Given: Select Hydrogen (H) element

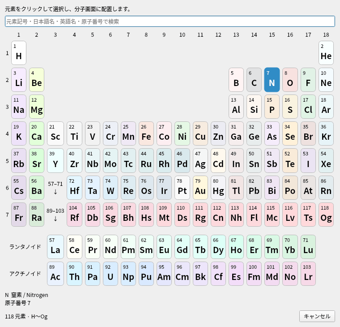Looking at the screenshot, I should pos(19,53).
